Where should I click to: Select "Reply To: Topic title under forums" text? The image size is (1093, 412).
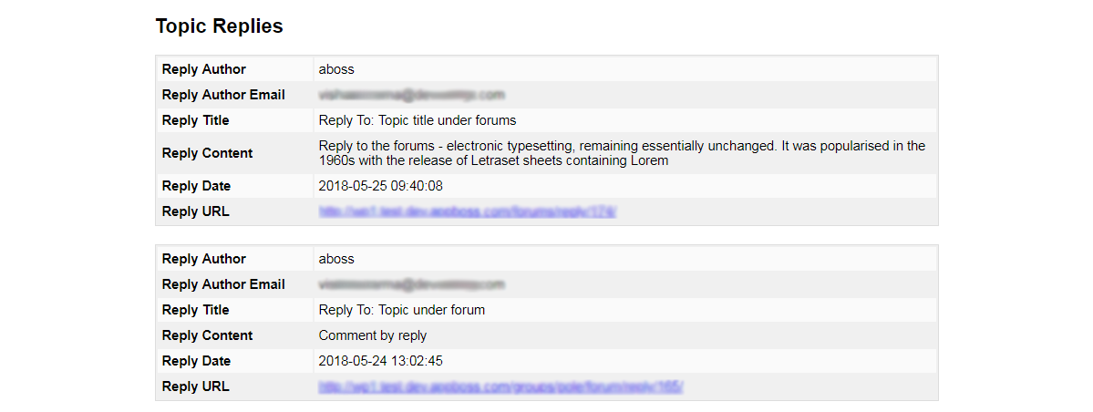pos(418,120)
